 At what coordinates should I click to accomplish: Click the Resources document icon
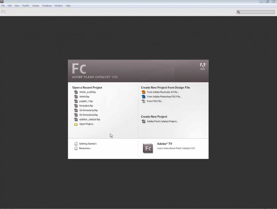click(x=76, y=148)
